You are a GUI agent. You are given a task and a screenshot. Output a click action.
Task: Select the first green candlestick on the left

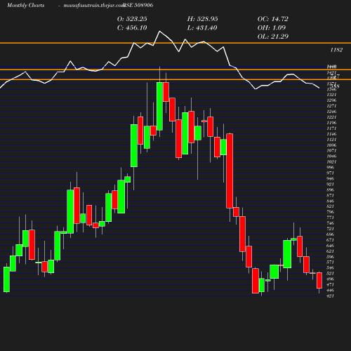(x=6, y=279)
